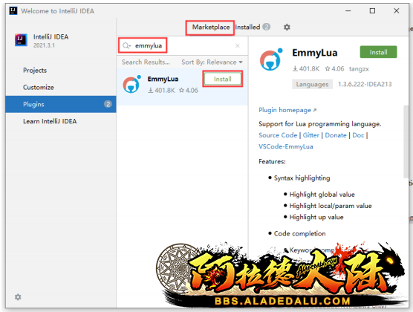Click 'Support for Lua programming language' text
The height and width of the screenshot is (312, 413).
point(319,124)
